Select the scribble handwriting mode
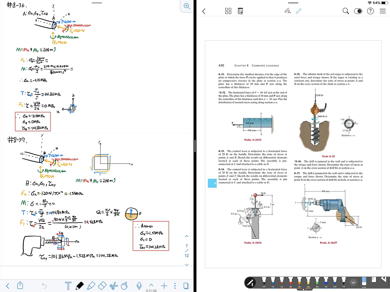 pyautogui.click(x=288, y=11)
